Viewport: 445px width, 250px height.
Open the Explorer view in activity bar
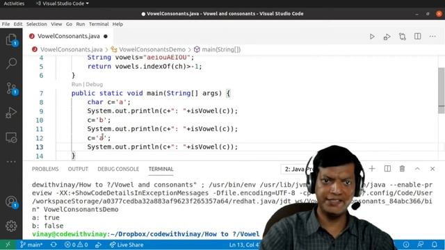click(x=11, y=40)
